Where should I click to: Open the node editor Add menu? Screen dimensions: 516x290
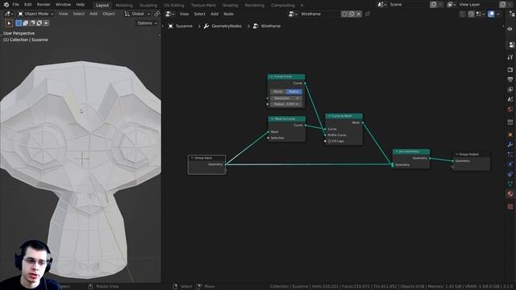pyautogui.click(x=214, y=14)
